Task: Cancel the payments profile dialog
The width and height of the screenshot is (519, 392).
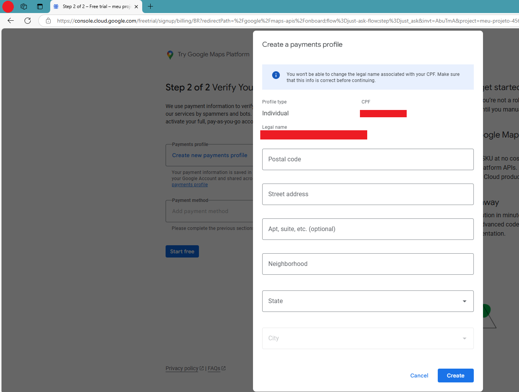Action: [419, 376]
